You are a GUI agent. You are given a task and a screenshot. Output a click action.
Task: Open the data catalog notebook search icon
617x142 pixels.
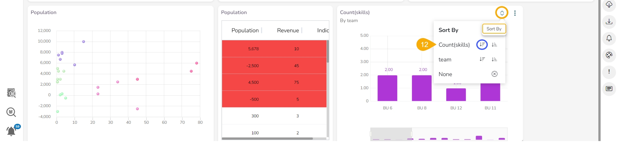click(x=11, y=93)
